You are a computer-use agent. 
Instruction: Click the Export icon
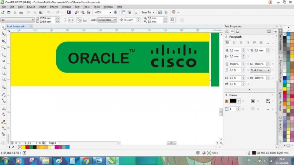82,12
